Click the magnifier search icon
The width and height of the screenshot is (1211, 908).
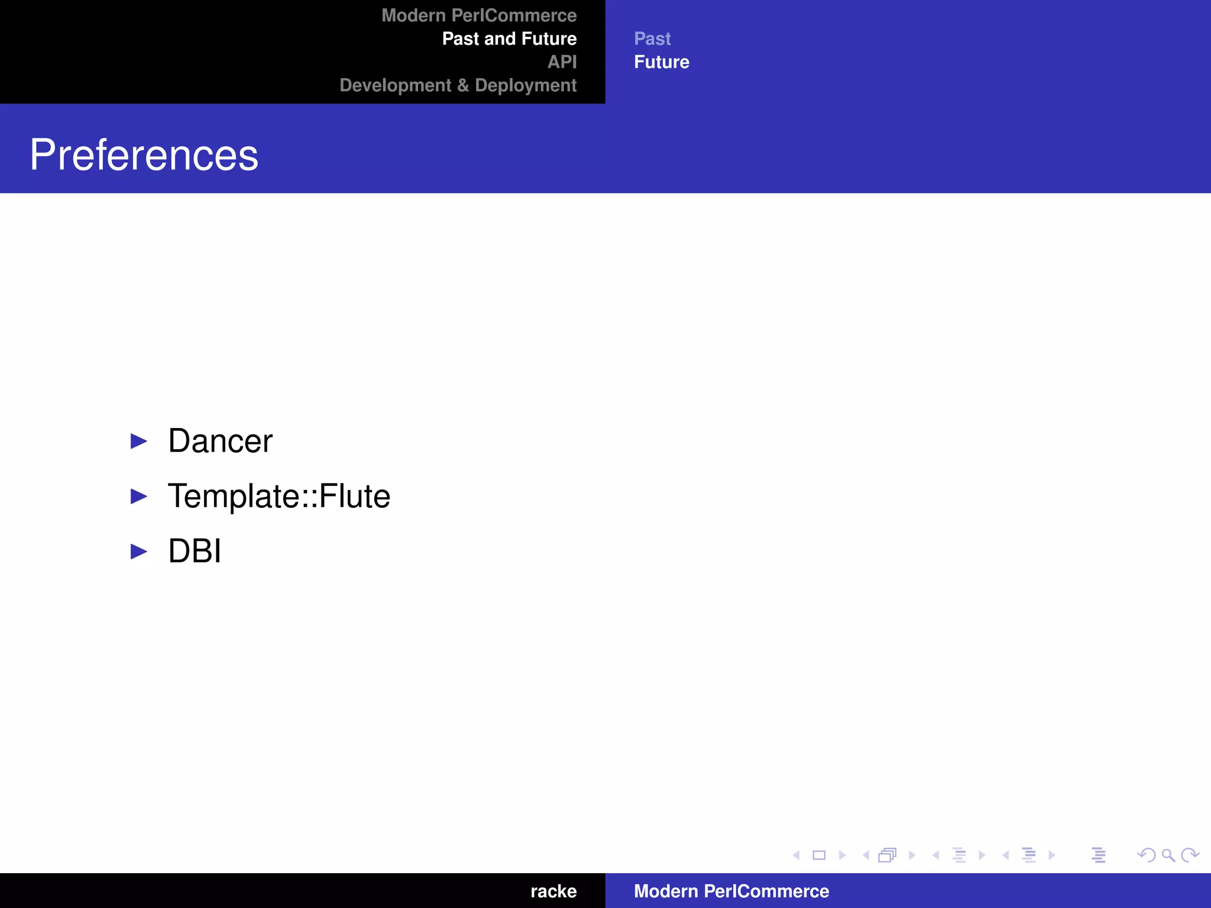pos(1168,855)
